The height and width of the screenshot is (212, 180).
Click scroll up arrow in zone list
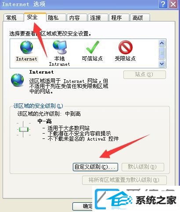tap(162, 43)
